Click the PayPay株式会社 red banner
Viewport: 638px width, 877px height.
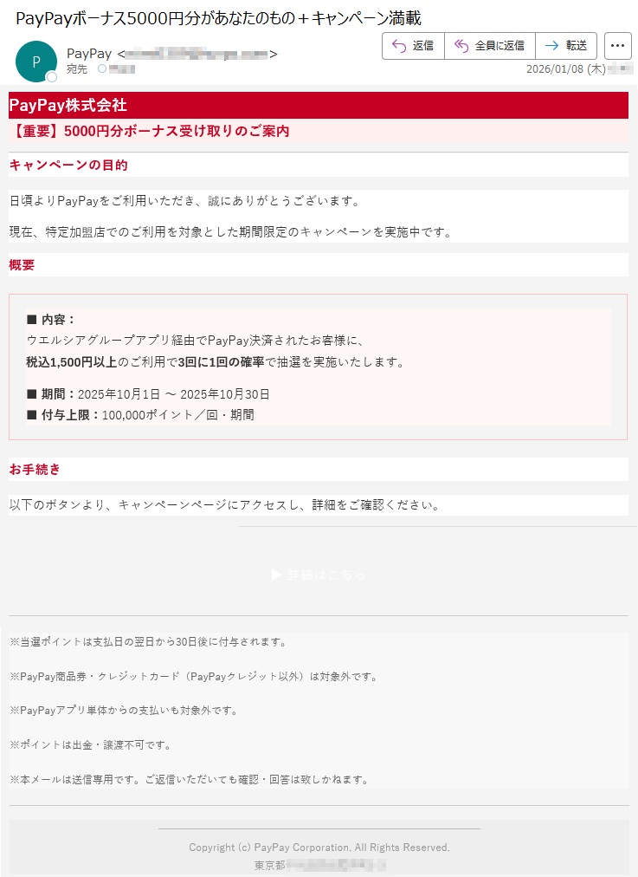319,105
